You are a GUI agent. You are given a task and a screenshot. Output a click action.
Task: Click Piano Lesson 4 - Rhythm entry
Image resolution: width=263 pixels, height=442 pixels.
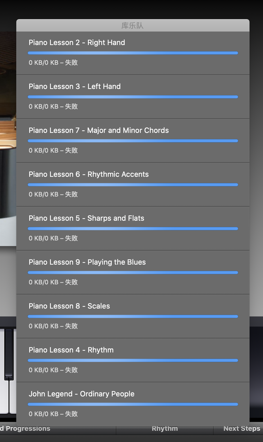pyautogui.click(x=71, y=350)
